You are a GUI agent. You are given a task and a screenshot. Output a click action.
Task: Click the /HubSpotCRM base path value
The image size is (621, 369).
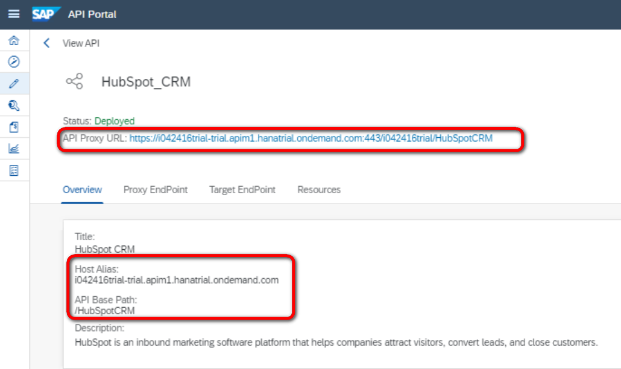[104, 311]
